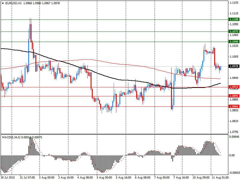Select the 1.1075 green resistance level label

[x=234, y=31]
